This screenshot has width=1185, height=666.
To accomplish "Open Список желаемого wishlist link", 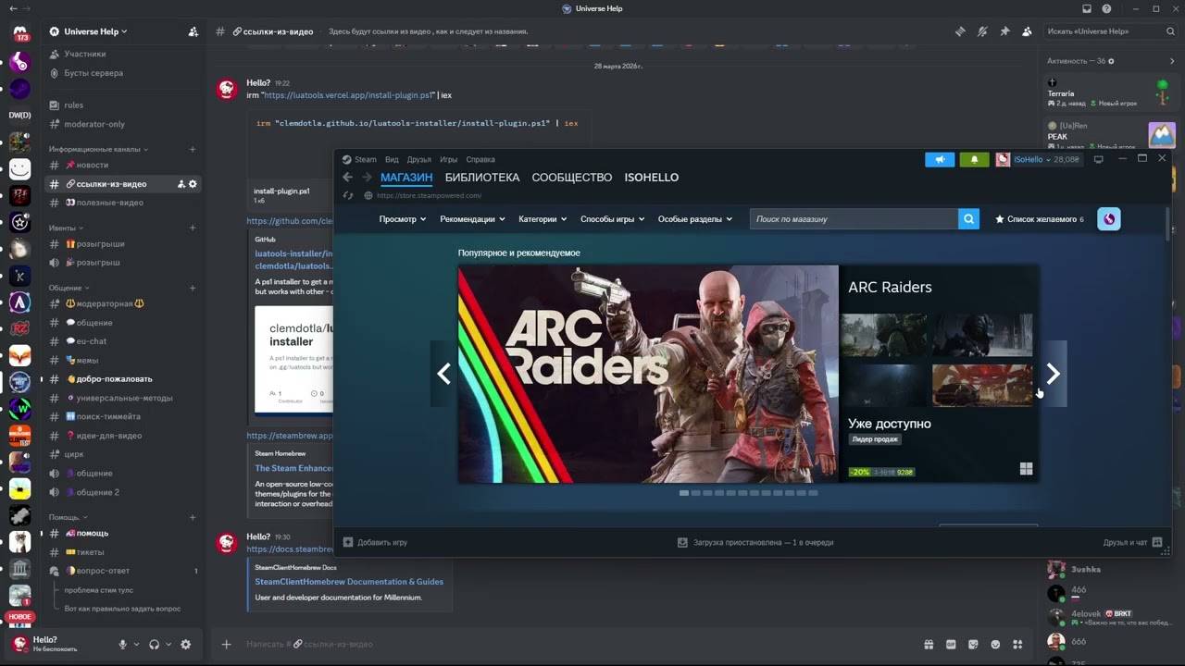I will 1039,219.
